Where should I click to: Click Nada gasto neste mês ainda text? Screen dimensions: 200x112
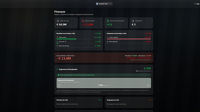click(x=117, y=104)
